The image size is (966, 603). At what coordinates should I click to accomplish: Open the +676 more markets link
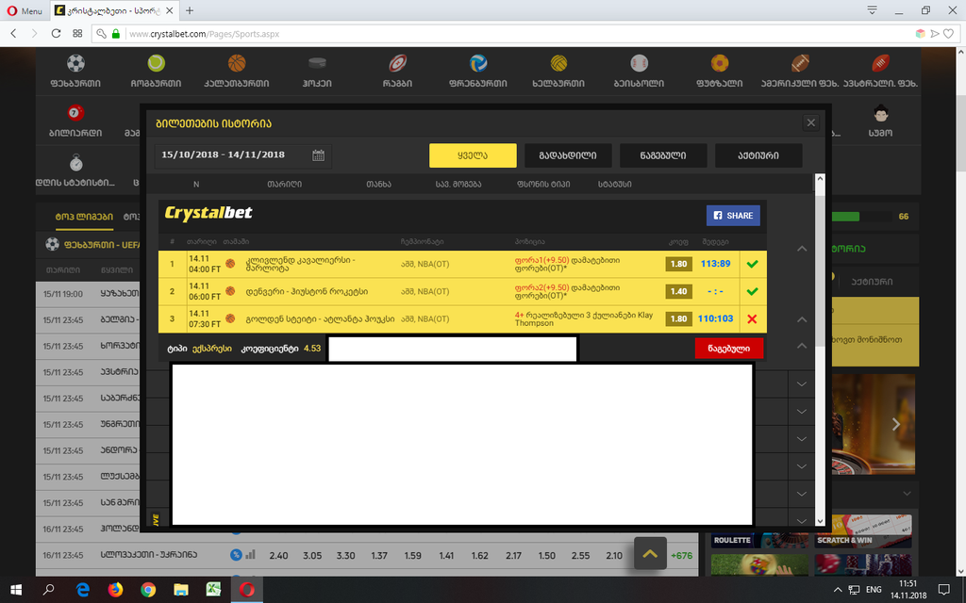[x=681, y=555]
